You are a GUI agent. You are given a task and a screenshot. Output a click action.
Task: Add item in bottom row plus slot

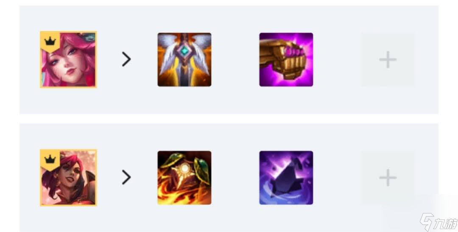pos(388,178)
